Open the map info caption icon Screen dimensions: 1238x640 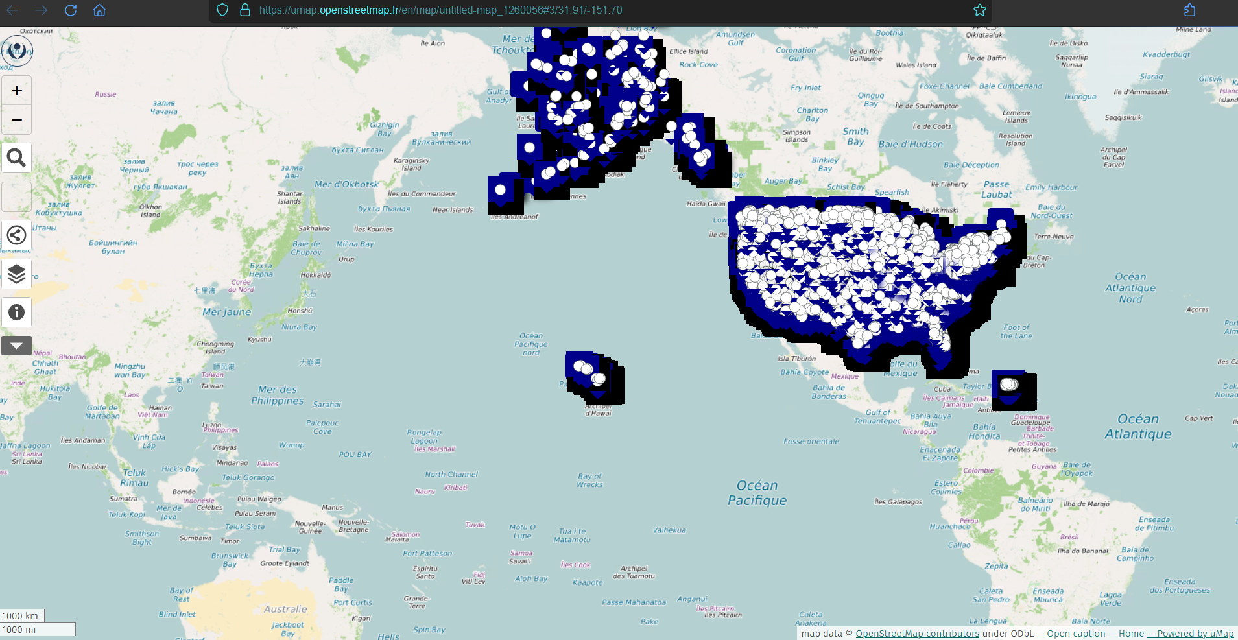click(17, 312)
